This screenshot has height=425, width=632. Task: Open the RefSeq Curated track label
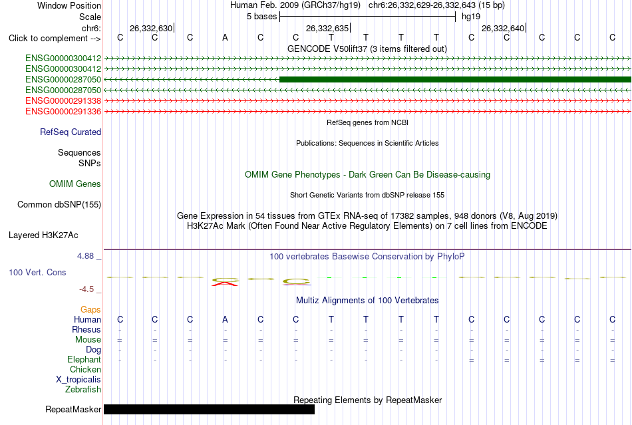(x=71, y=132)
